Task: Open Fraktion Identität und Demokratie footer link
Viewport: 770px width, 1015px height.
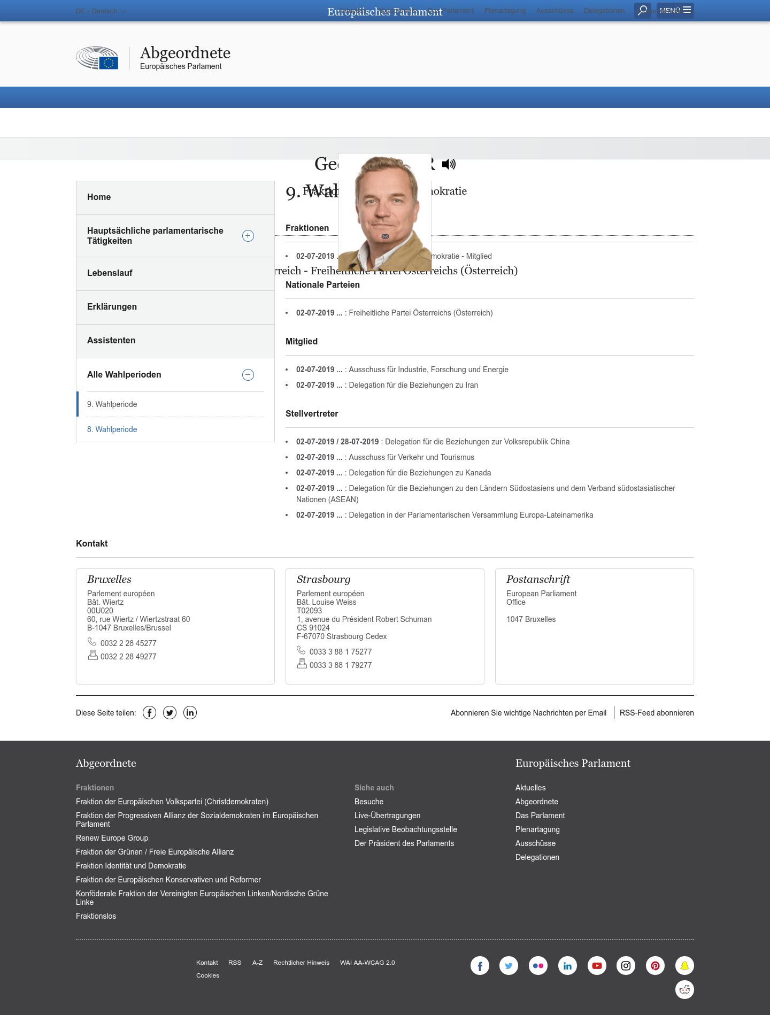Action: 131,866
